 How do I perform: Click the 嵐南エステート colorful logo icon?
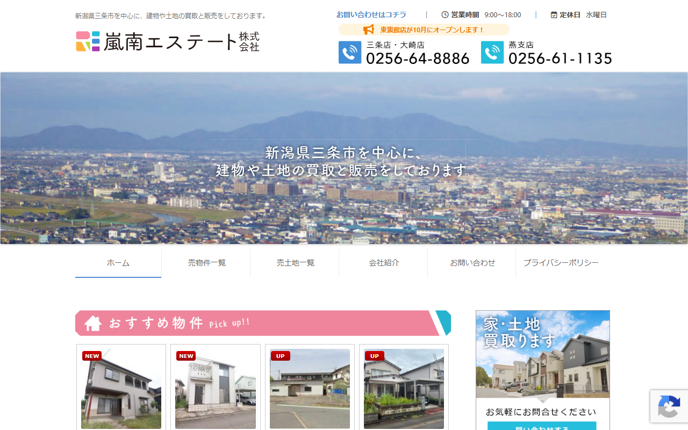click(x=88, y=41)
